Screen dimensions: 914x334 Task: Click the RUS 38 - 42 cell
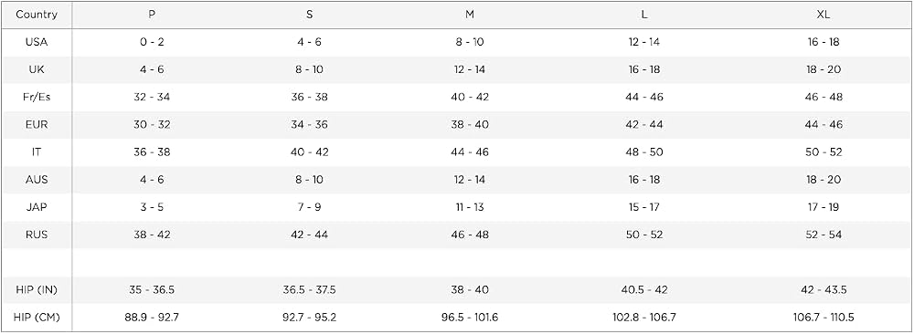coord(152,235)
